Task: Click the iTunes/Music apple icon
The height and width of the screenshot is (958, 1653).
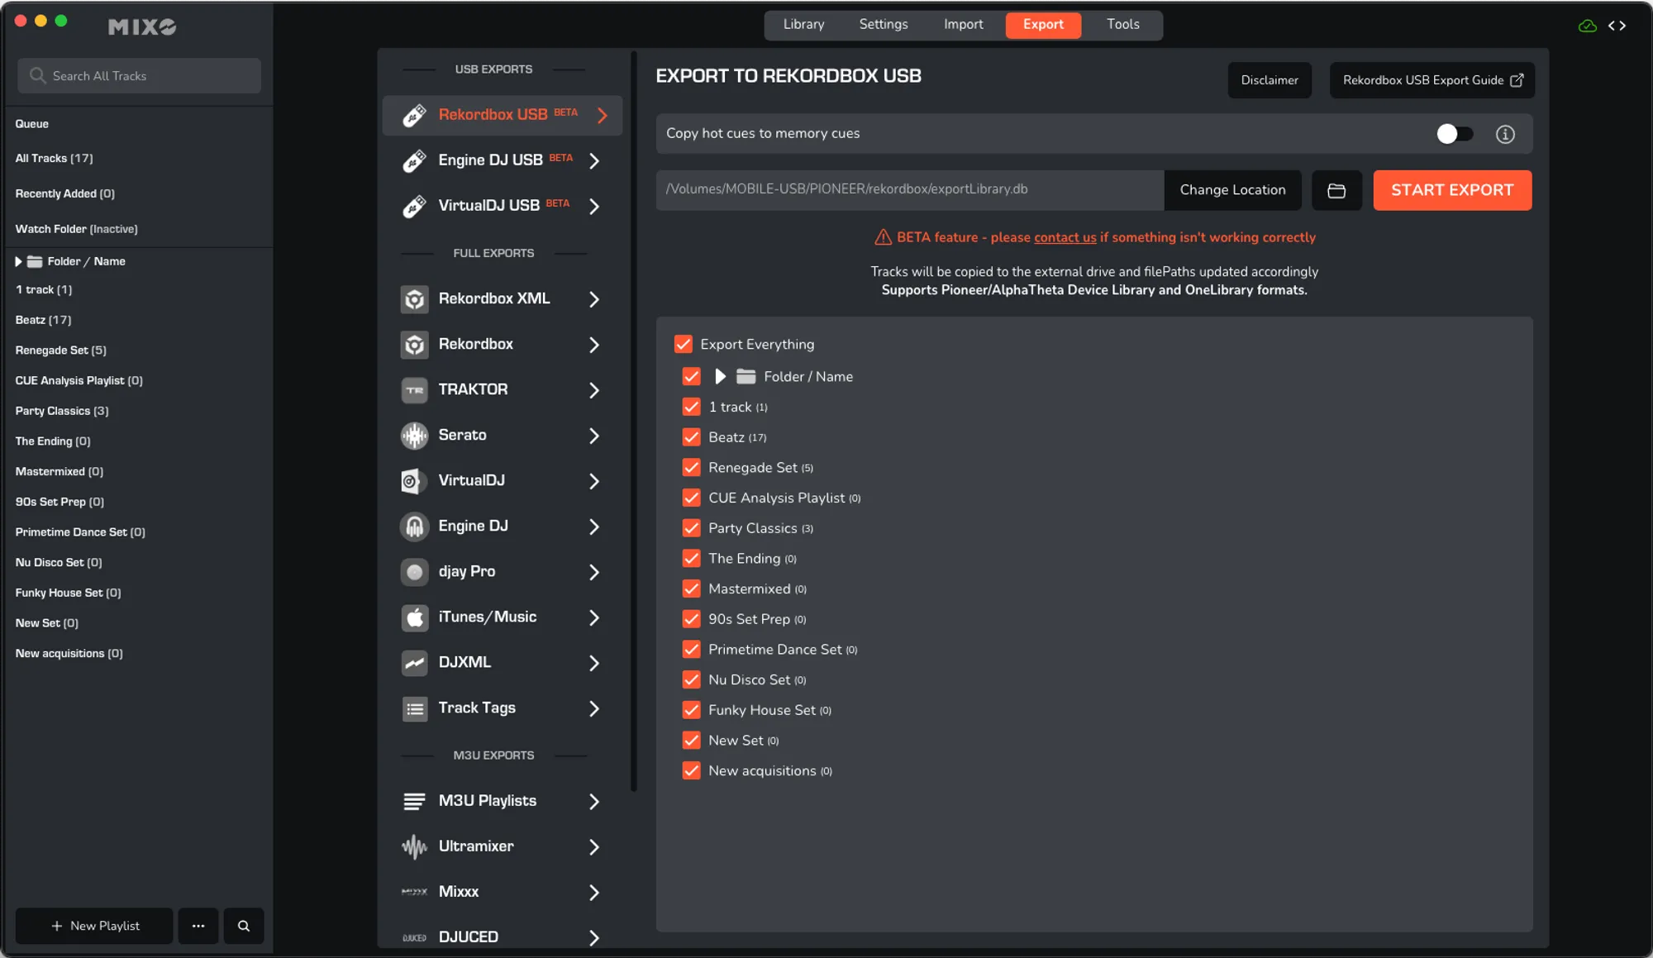Action: pyautogui.click(x=414, y=617)
